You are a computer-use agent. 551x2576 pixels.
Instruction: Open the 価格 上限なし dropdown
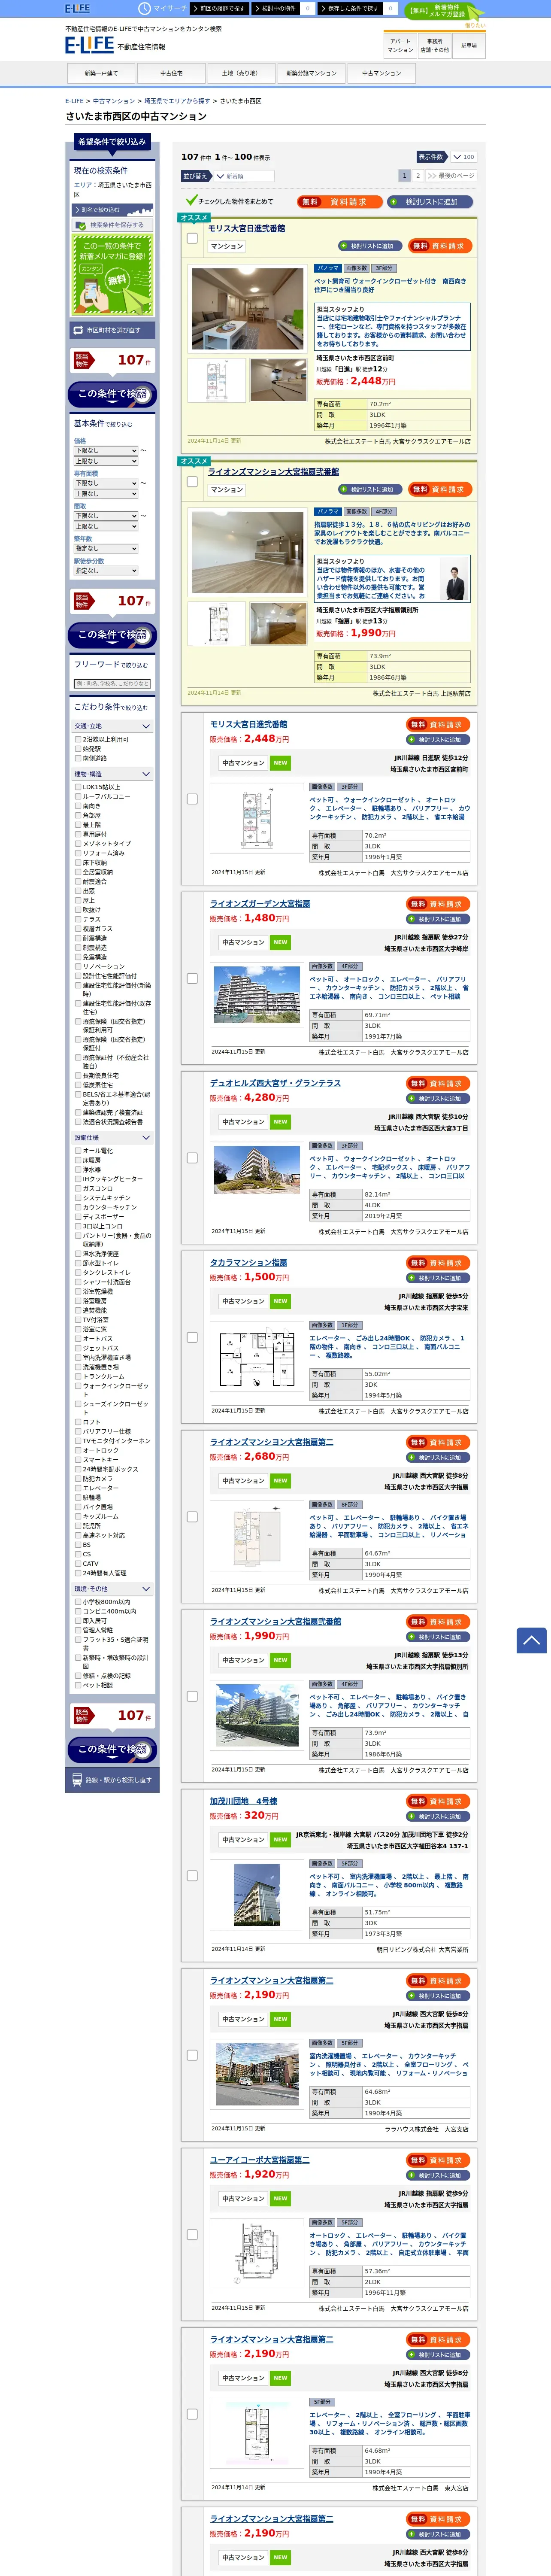(105, 461)
